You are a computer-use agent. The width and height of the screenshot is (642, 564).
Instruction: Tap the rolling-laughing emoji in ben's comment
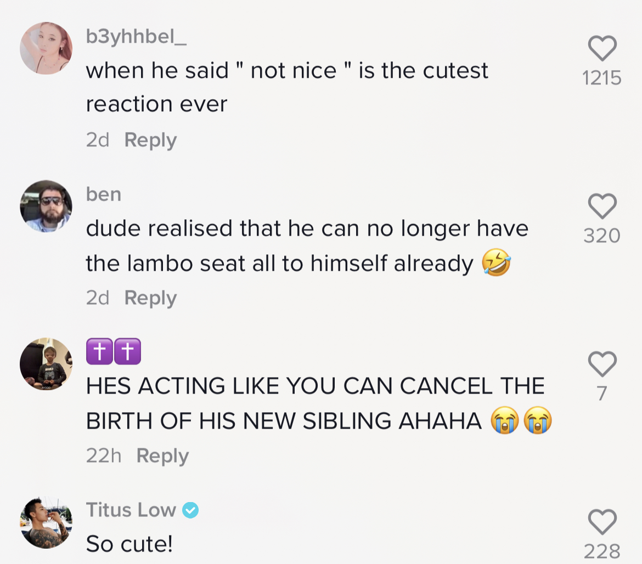[496, 264]
